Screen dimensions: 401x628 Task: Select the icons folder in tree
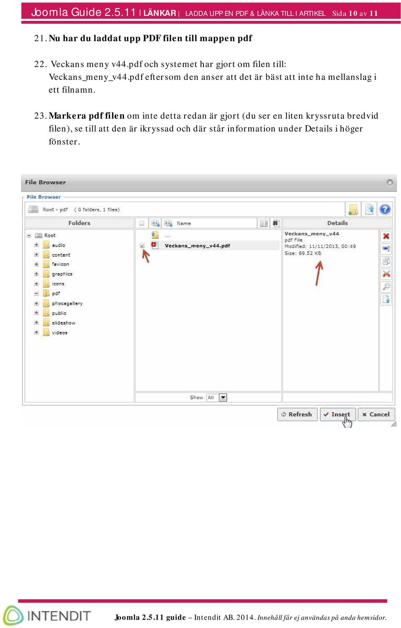coord(58,283)
